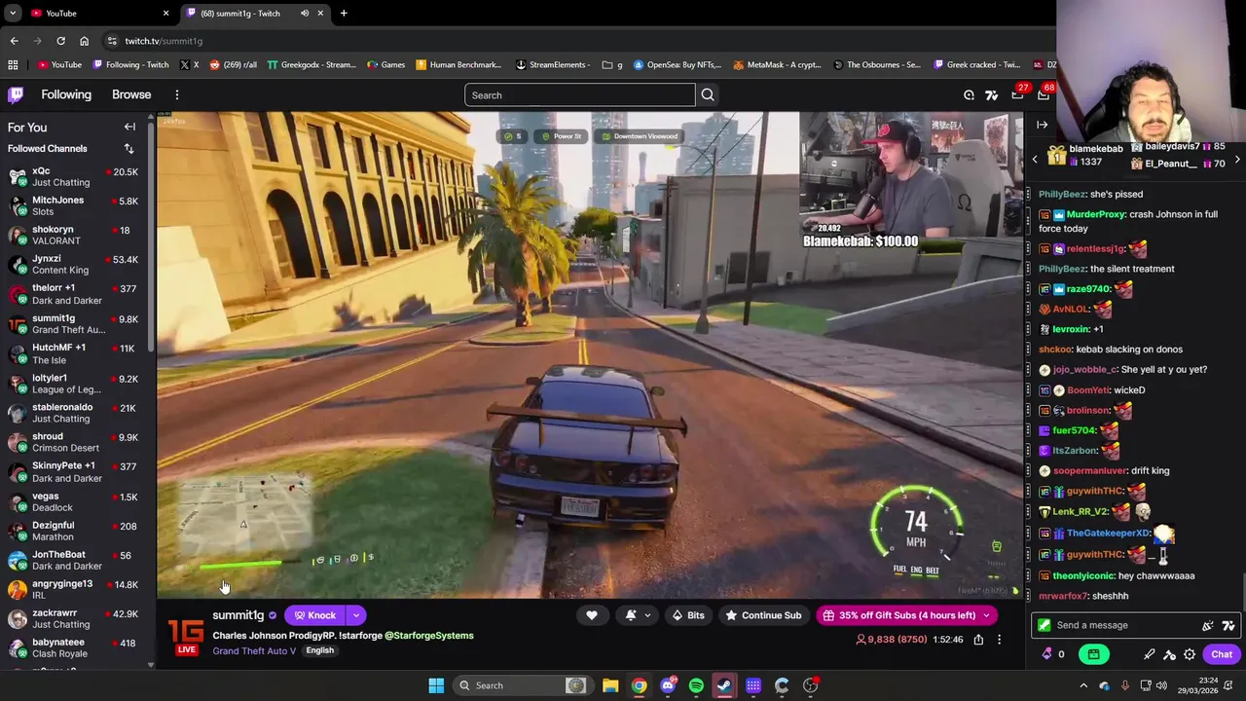Mute the summit1g tab audio
Viewport: 1246px width, 701px height.
click(305, 13)
